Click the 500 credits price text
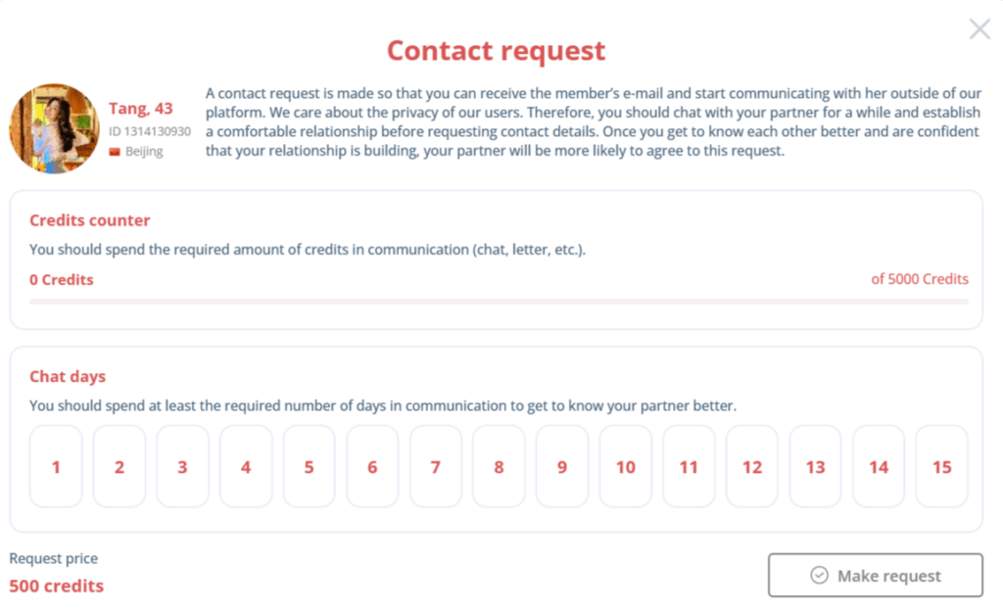Screen dimensions: 1003x610 tap(56, 586)
